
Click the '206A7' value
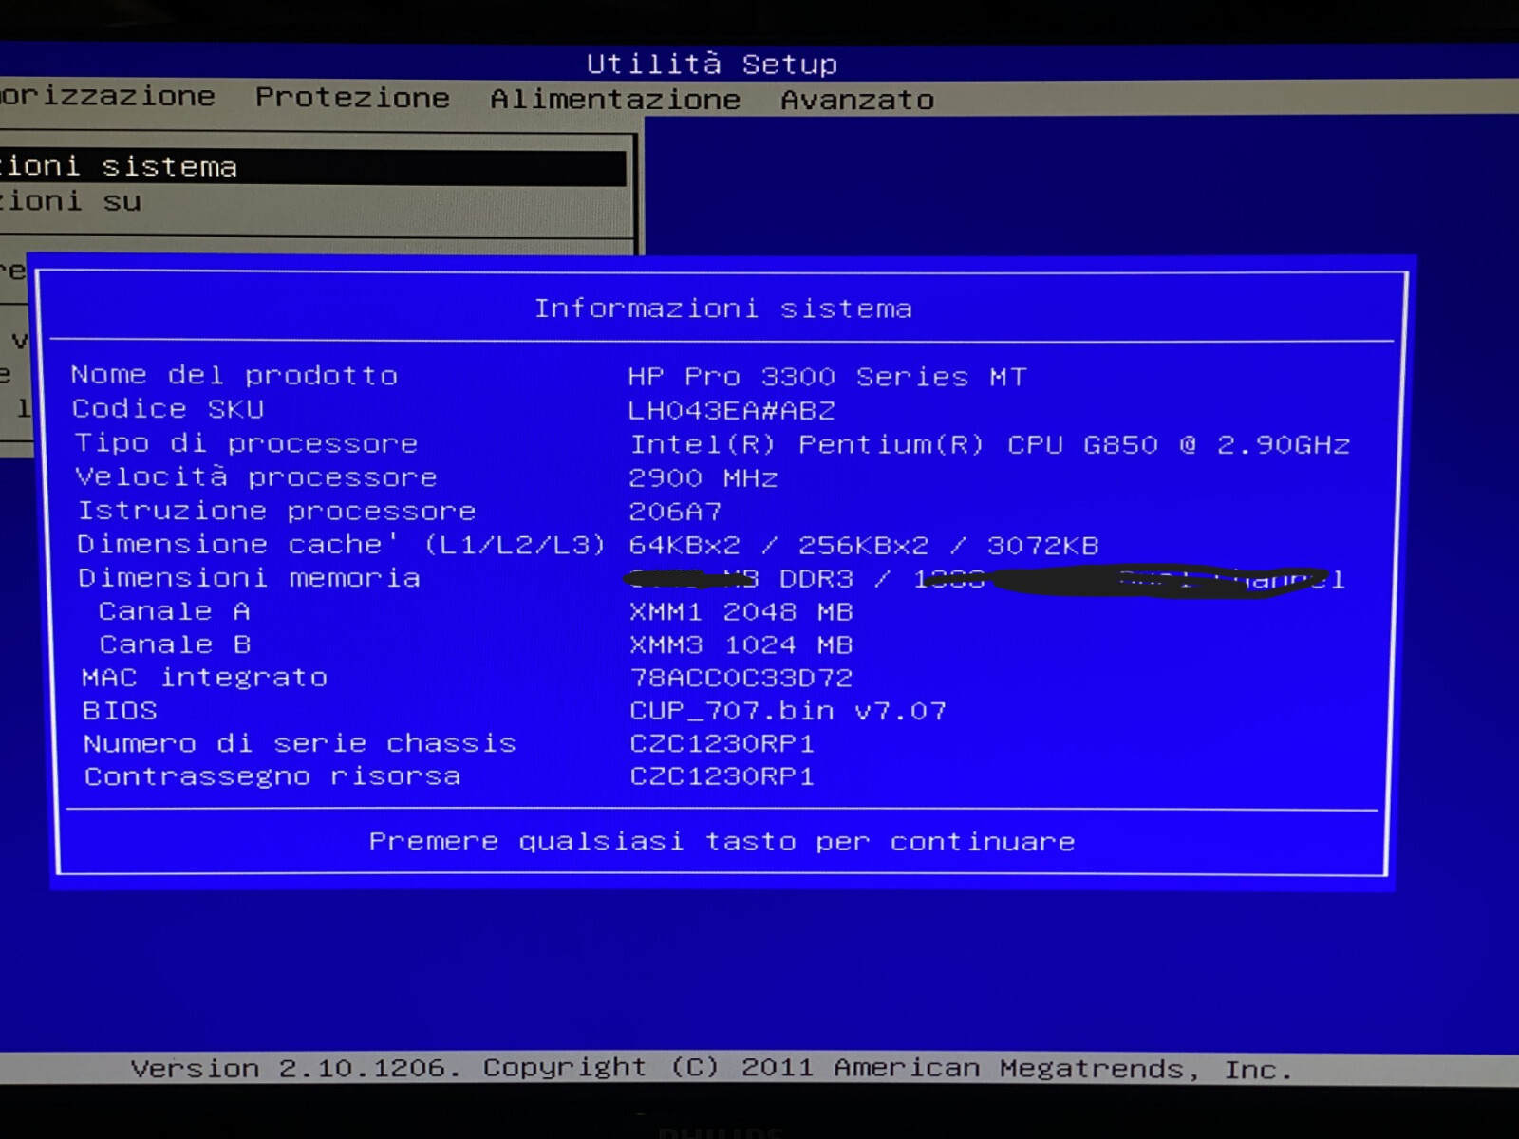coord(675,513)
